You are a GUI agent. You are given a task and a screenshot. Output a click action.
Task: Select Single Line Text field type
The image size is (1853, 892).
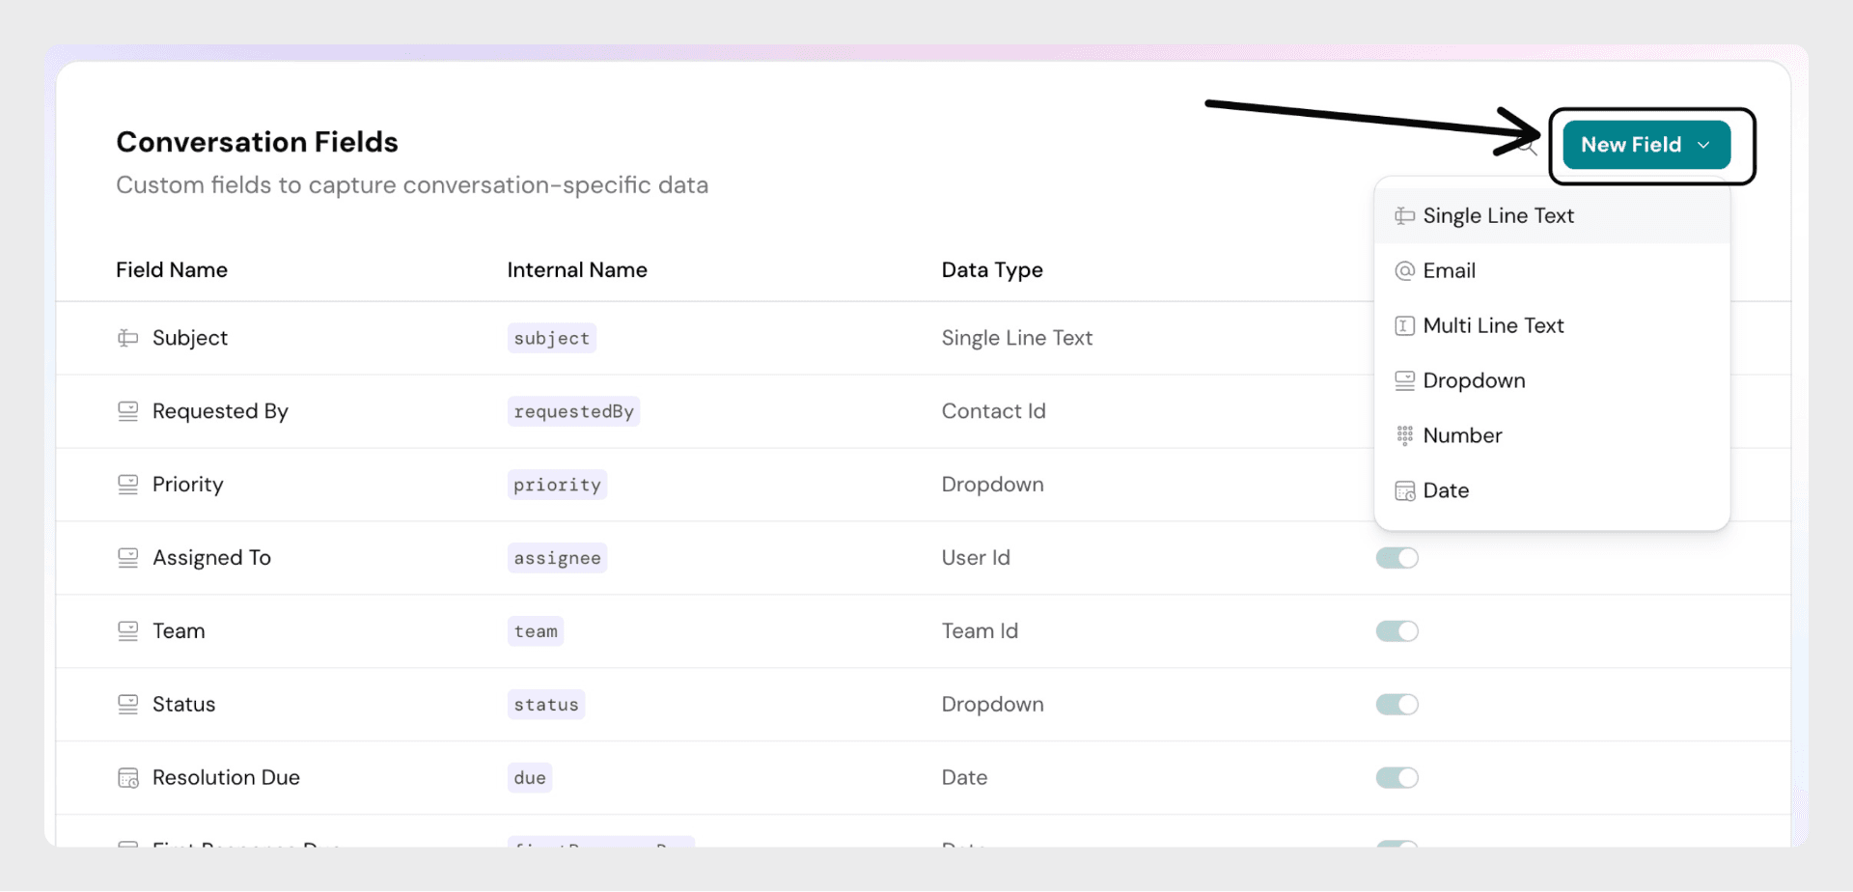1497,216
